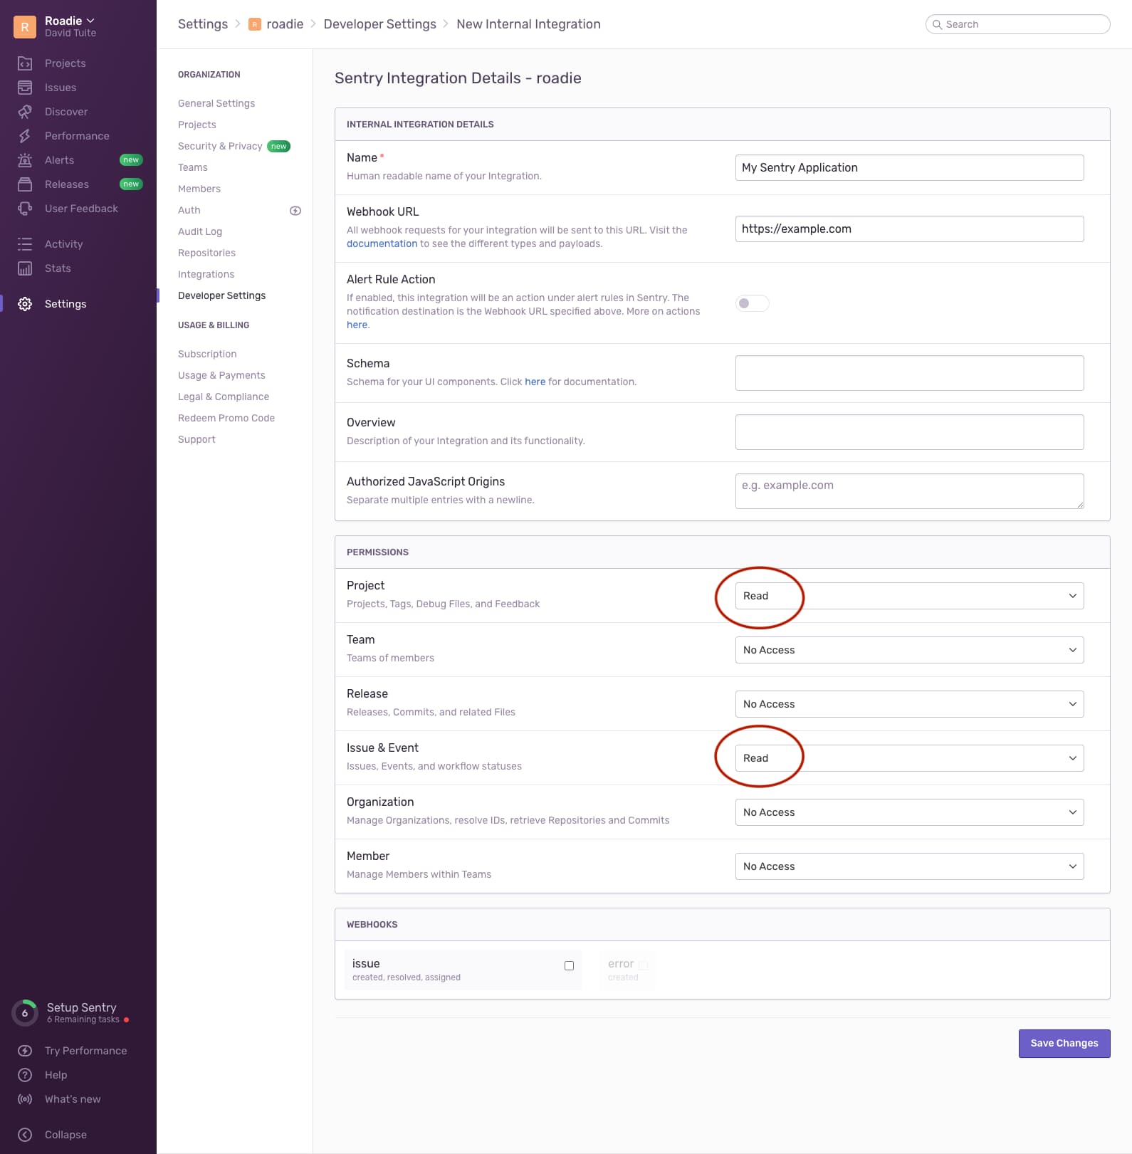Click the Schema text field
Image resolution: width=1132 pixels, height=1154 pixels.
click(909, 373)
